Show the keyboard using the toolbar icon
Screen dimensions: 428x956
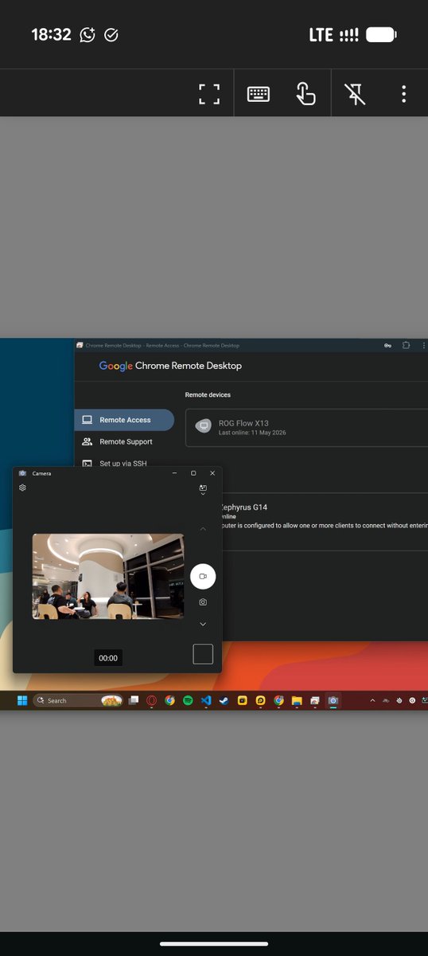259,93
